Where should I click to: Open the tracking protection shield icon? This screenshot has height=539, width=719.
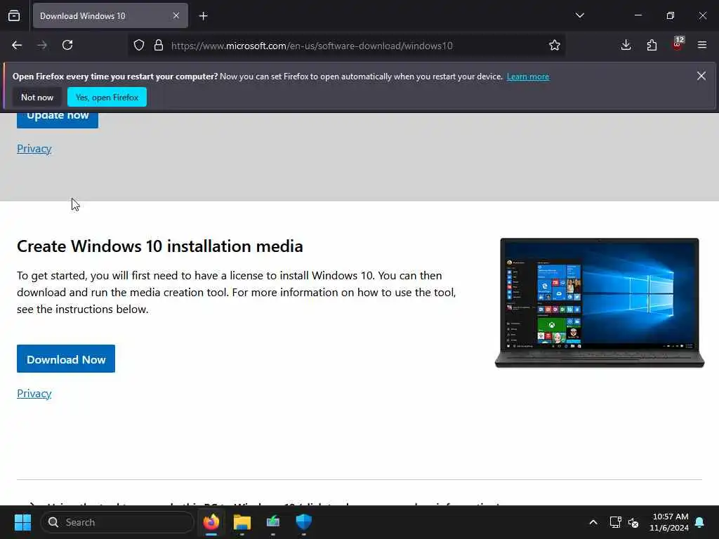pos(139,46)
